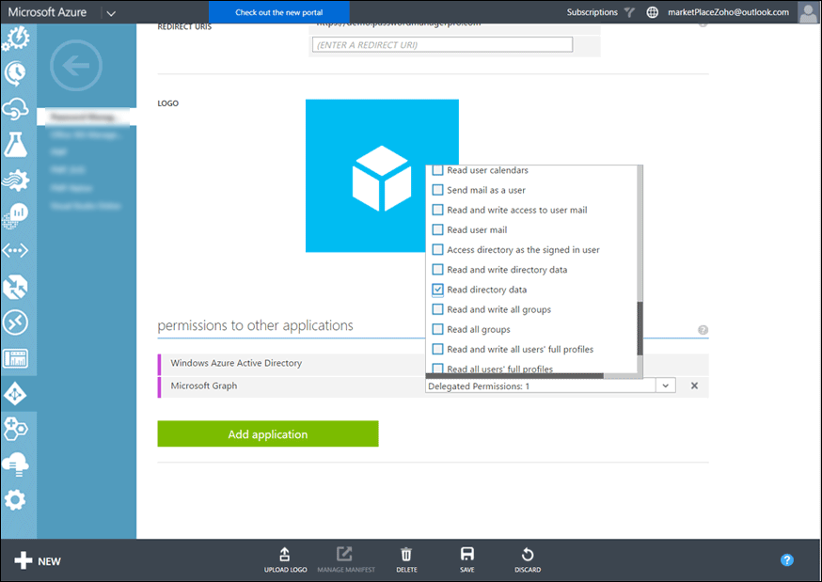Open the Subscriptions menu

pos(592,12)
